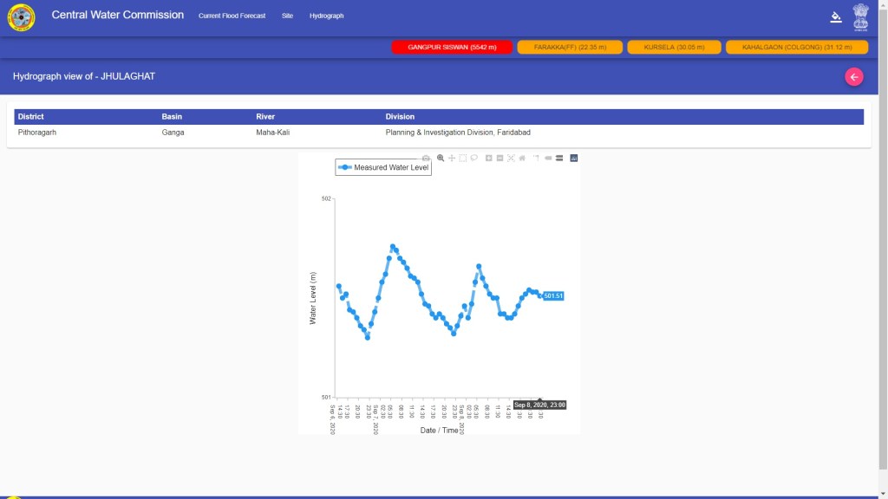Enable show closest data on hover
888x499 pixels.
548,158
